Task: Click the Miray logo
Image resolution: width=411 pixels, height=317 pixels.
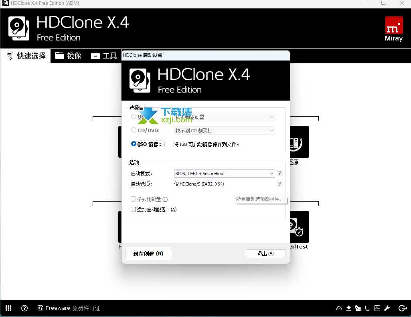Action: [x=394, y=29]
